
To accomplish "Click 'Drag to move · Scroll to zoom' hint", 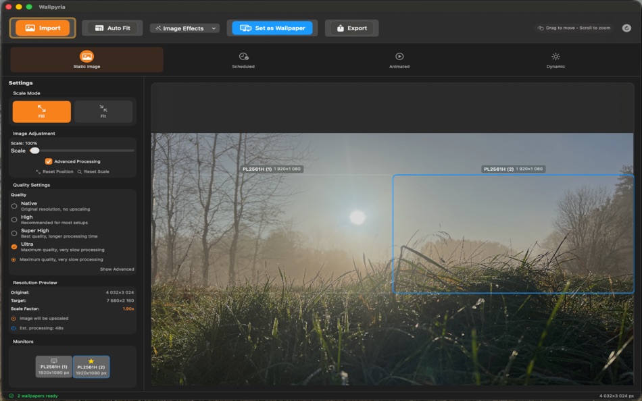I will pos(574,28).
